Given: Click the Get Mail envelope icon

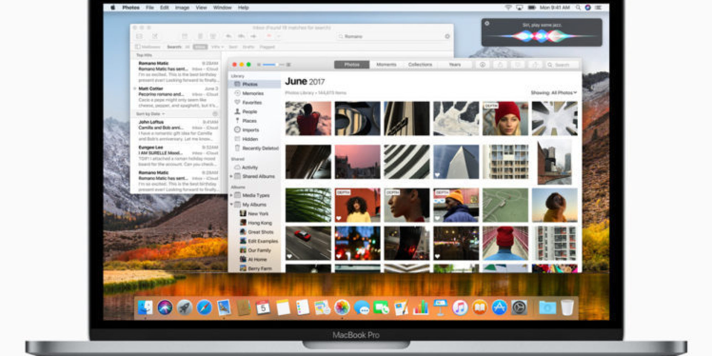Looking at the screenshot, I should click(x=139, y=36).
